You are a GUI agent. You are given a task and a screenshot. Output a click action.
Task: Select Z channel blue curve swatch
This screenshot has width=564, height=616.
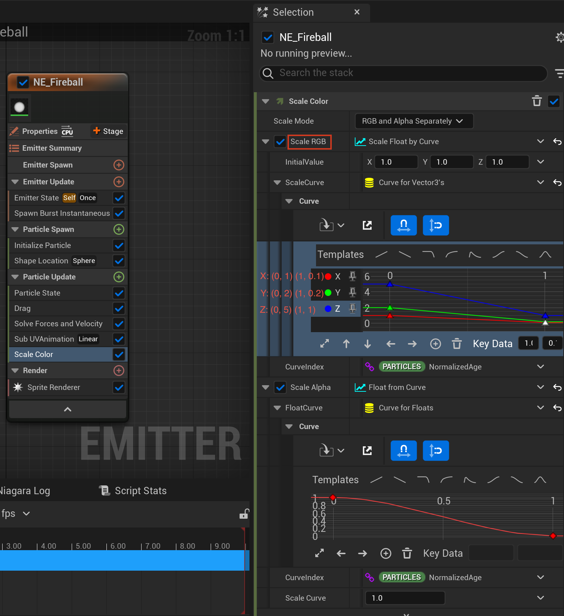pyautogui.click(x=328, y=309)
